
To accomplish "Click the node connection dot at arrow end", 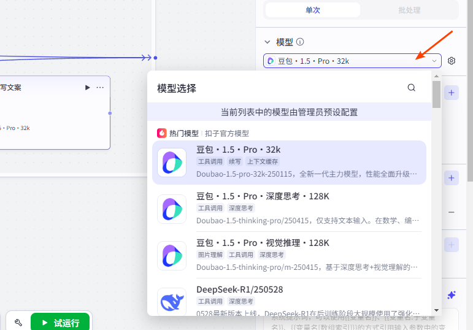I will 155,58.
